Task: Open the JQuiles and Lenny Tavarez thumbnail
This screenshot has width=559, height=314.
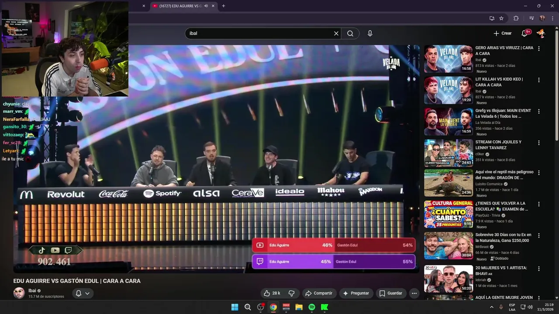Action: 449,153
